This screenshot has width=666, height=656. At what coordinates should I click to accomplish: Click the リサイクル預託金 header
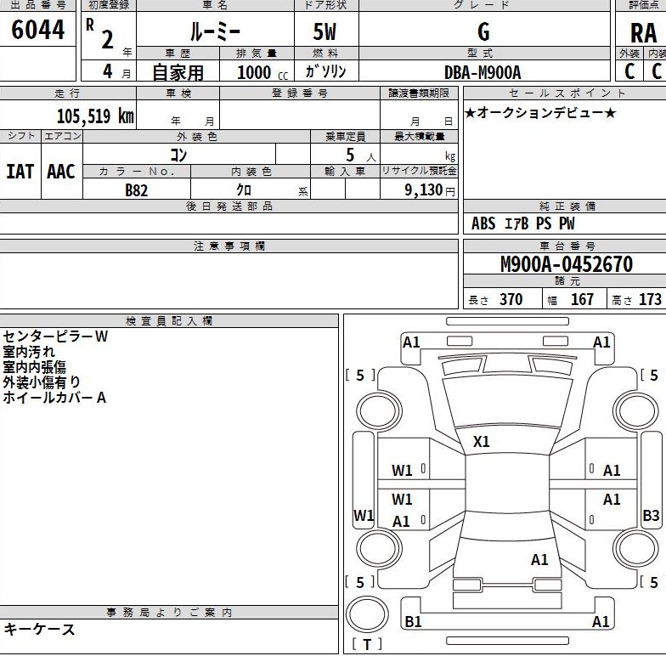(x=420, y=171)
